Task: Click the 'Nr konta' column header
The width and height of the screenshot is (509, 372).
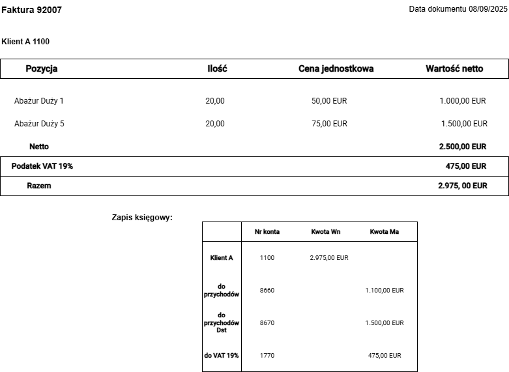Action: pyautogui.click(x=267, y=232)
